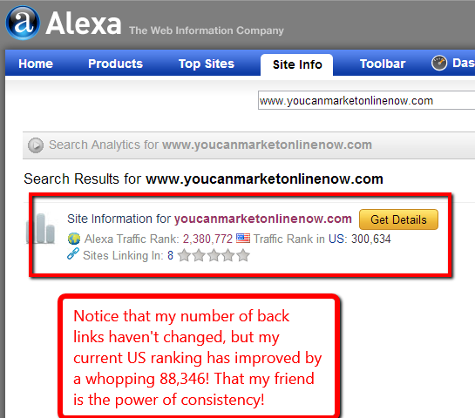The height and width of the screenshot is (418, 475).
Task: Click the fifth gray rating star
Action: [x=243, y=255]
